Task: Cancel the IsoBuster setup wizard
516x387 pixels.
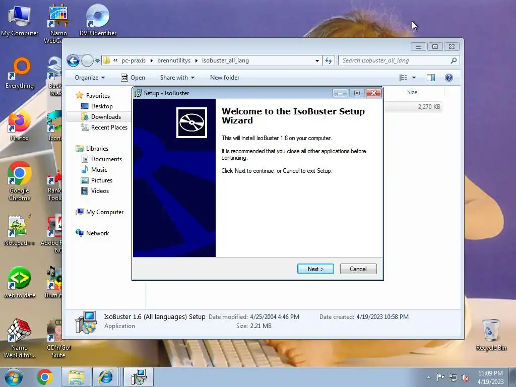Action: tap(358, 269)
